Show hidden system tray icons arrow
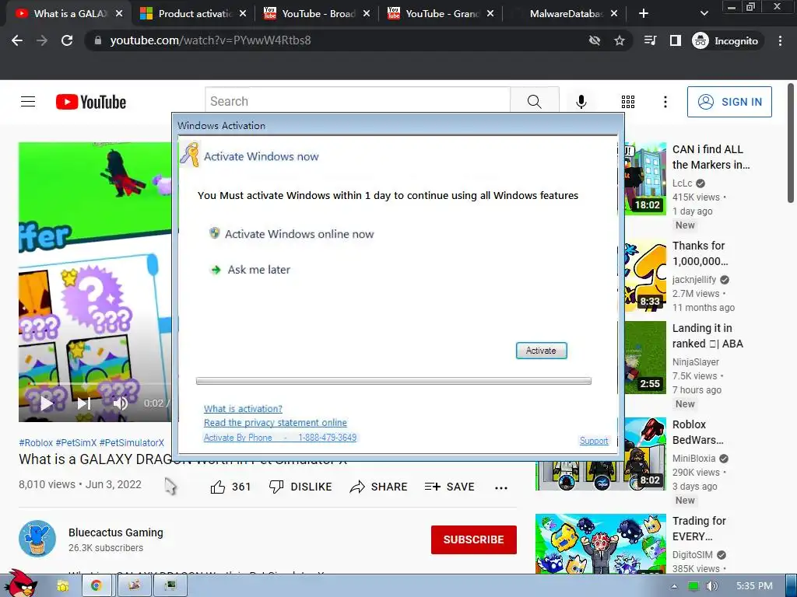The width and height of the screenshot is (797, 597). tap(674, 586)
